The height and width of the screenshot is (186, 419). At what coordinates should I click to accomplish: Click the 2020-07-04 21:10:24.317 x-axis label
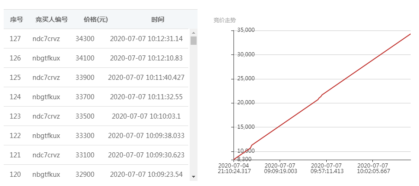233,168
